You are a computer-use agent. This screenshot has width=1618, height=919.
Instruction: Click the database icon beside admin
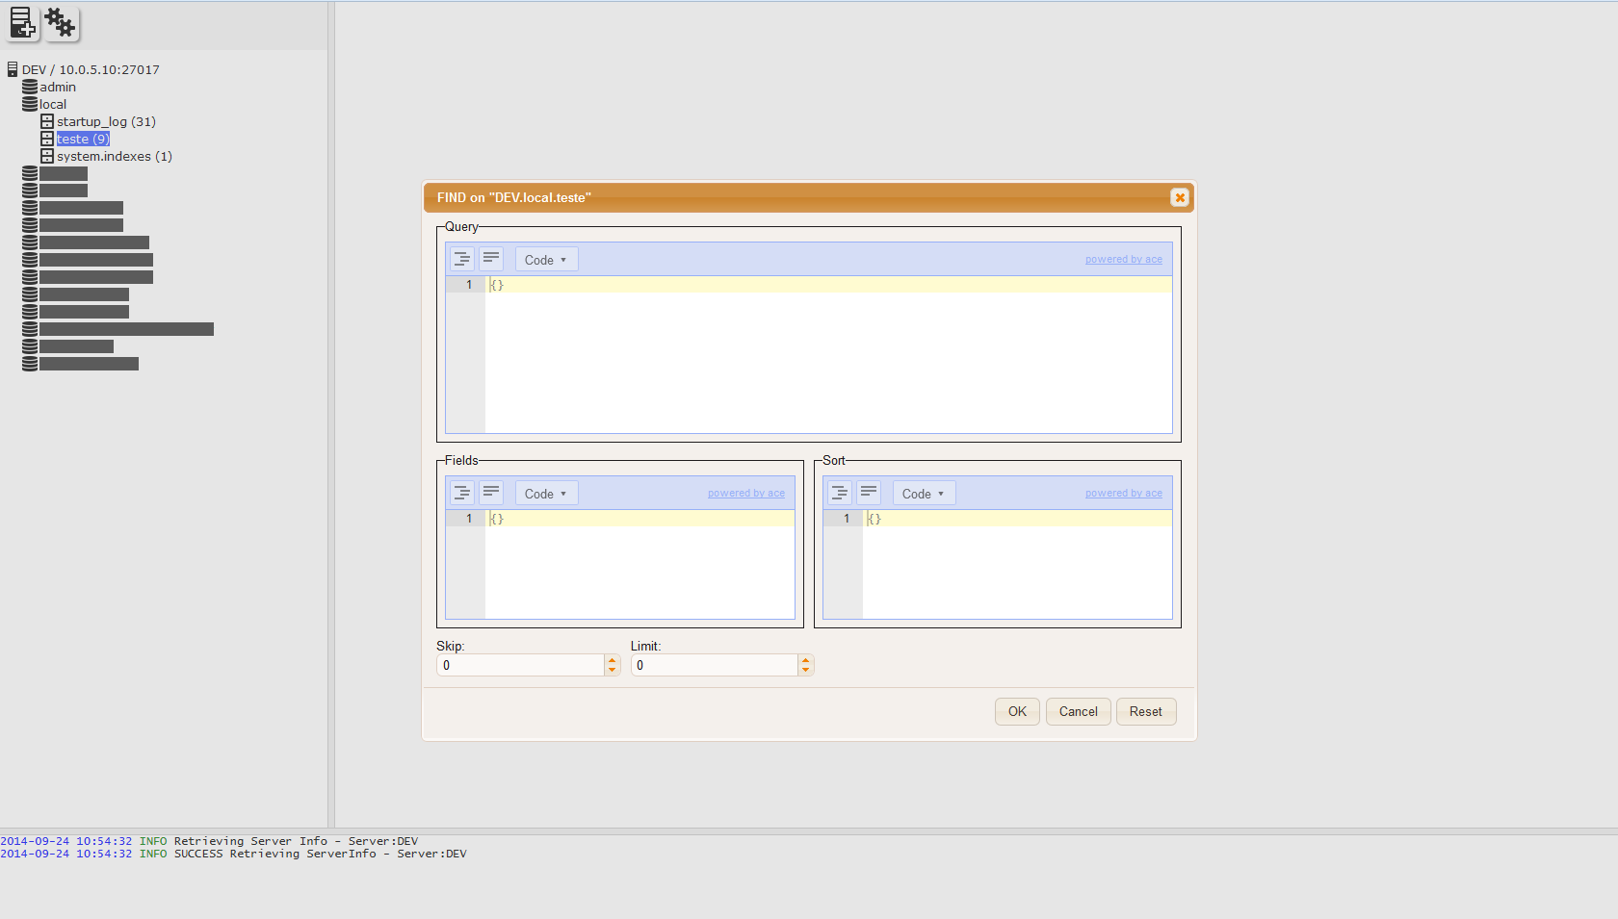point(29,87)
